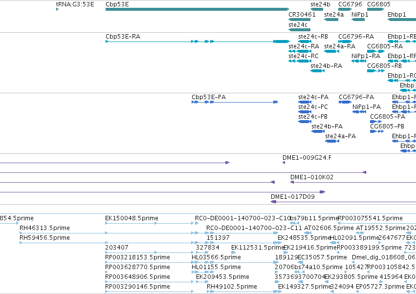Select the EK112531.5prime EST label
416x294 pixels.
[258, 248]
